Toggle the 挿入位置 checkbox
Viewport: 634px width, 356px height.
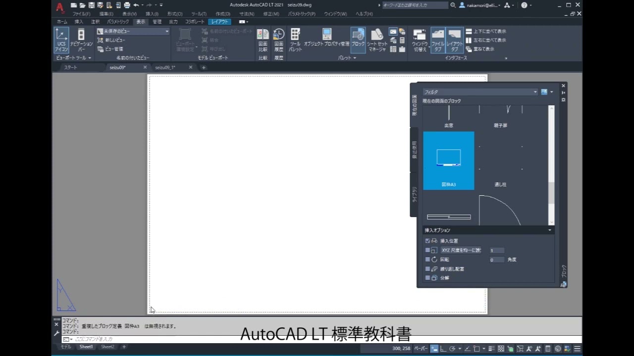428,241
